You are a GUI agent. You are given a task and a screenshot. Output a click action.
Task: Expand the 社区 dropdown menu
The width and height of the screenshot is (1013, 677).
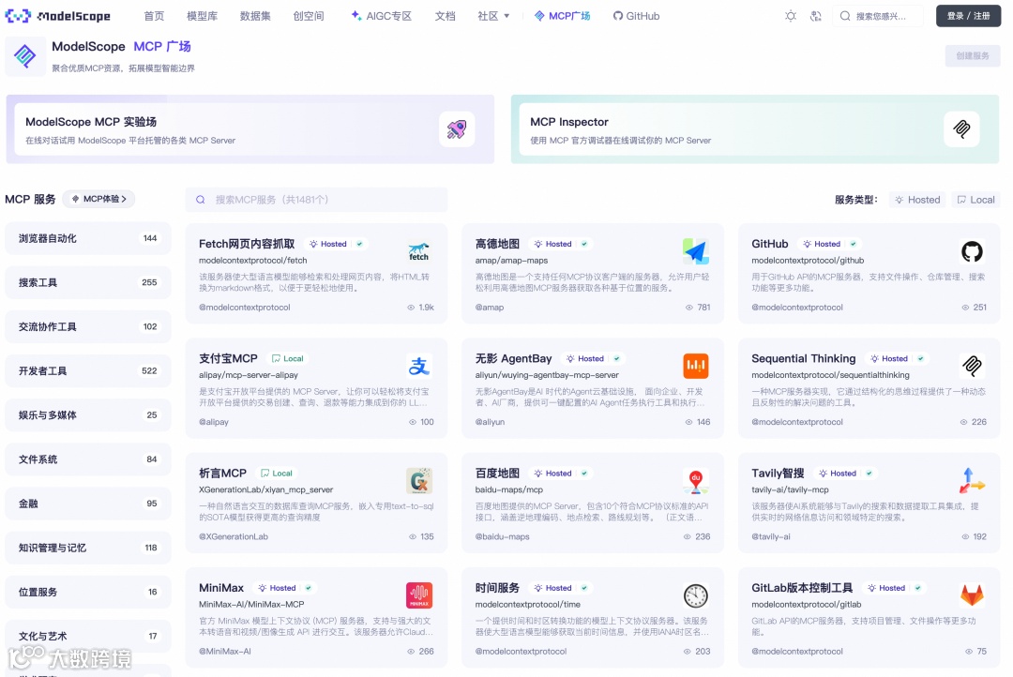click(x=493, y=16)
